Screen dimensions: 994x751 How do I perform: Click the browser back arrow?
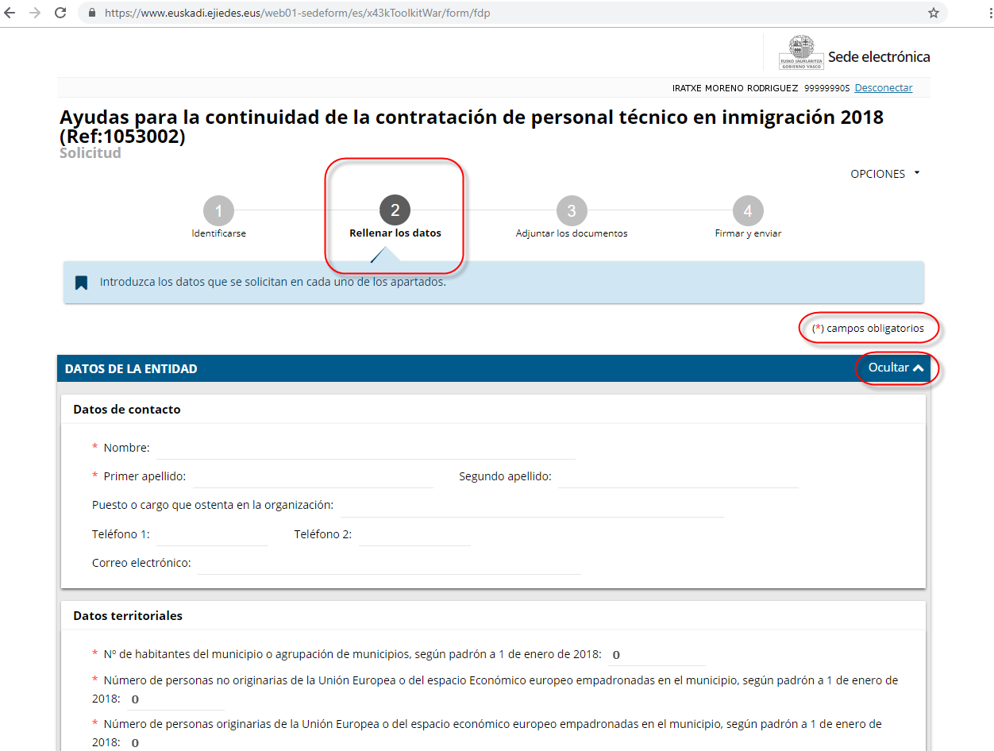[10, 13]
